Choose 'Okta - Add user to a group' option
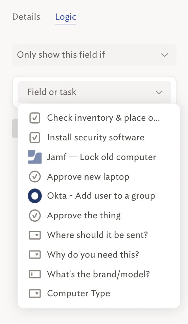The height and width of the screenshot is (324, 188). tap(98, 196)
